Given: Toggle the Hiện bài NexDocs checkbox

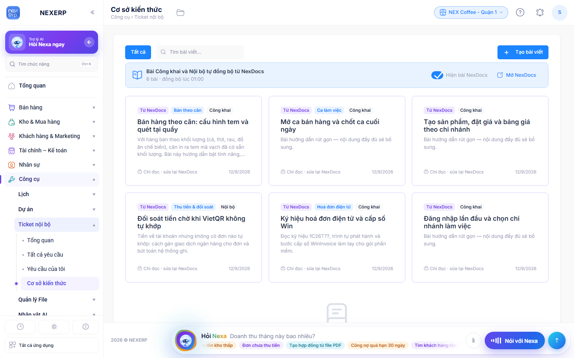Looking at the screenshot, I should click(437, 75).
